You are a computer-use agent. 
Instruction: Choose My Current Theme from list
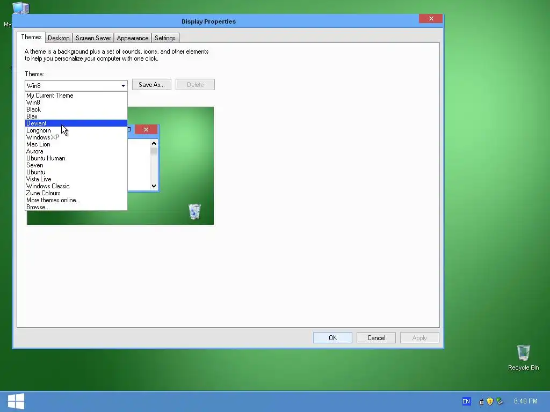tap(76, 95)
